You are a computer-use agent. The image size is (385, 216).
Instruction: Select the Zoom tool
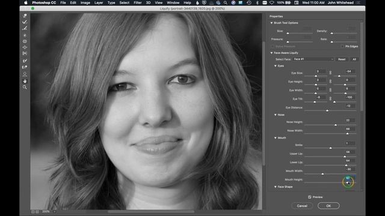tap(25, 87)
